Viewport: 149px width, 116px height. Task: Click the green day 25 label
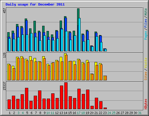pyautogui.click(x=113, y=113)
